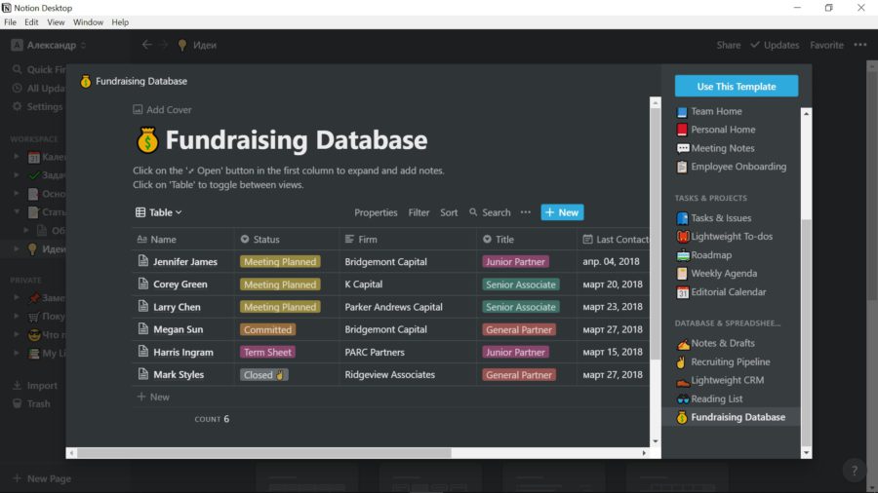Add a new row below Mark Styles
This screenshot has width=878, height=493.
tap(153, 397)
